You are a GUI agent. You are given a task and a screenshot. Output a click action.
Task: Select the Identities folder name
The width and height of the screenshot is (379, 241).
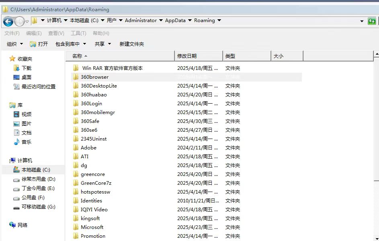coord(91,201)
